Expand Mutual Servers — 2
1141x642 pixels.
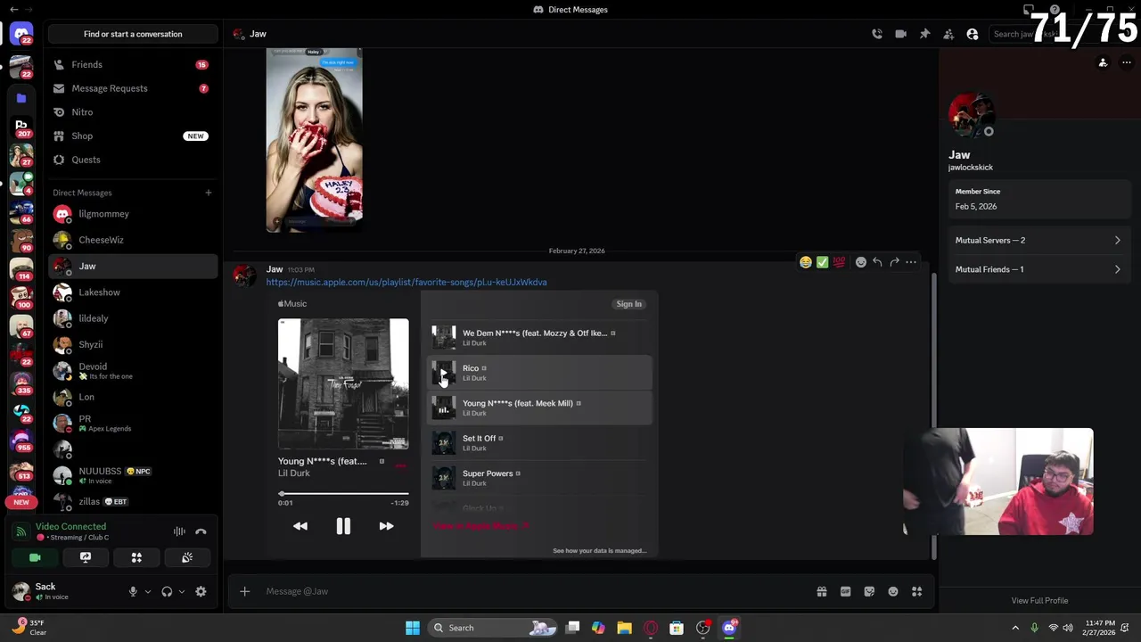click(x=1038, y=240)
